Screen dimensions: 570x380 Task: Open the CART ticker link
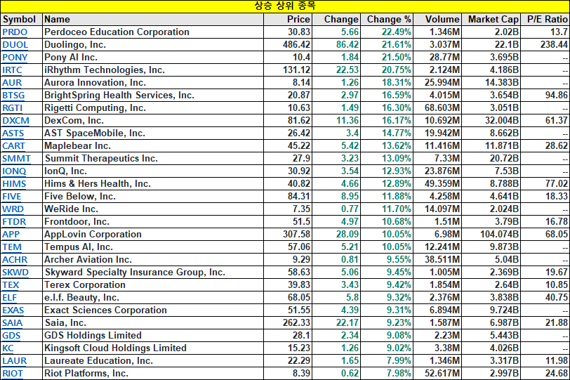click(14, 146)
